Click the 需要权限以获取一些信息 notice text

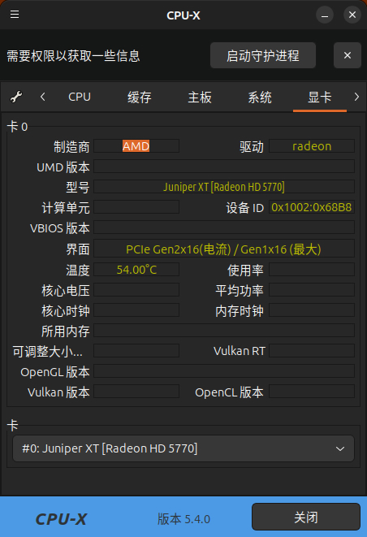click(x=73, y=56)
